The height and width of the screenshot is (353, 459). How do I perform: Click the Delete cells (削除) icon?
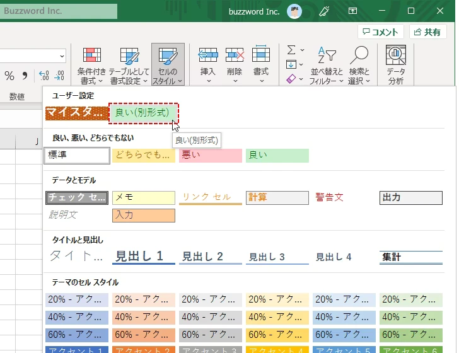click(x=235, y=55)
